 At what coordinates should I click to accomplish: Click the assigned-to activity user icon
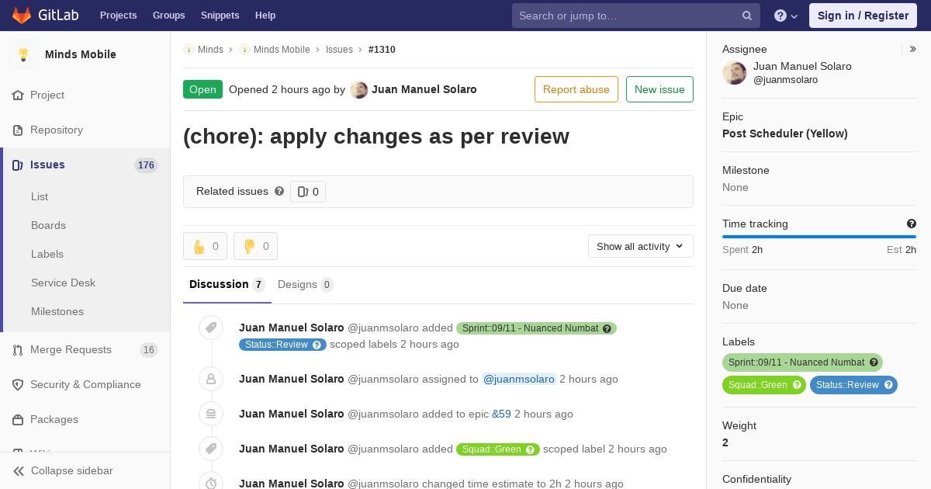pyautogui.click(x=211, y=379)
